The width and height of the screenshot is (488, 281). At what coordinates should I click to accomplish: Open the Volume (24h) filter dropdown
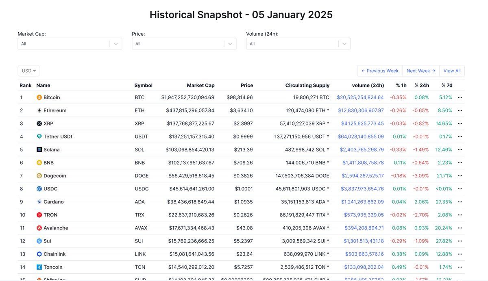click(298, 44)
